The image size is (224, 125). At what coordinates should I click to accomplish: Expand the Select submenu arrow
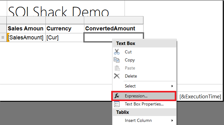click(x=172, y=86)
